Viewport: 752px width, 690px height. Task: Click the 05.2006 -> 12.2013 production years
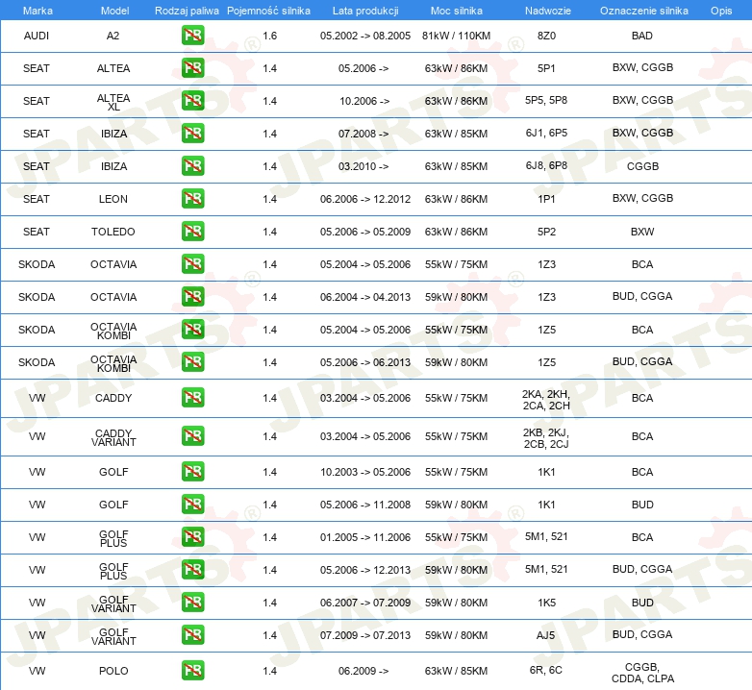click(365, 570)
